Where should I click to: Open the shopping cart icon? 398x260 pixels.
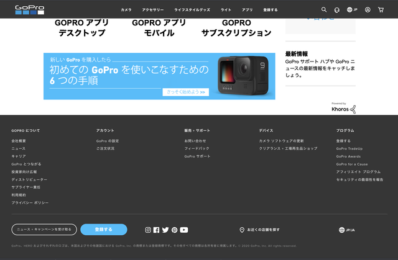tap(381, 10)
